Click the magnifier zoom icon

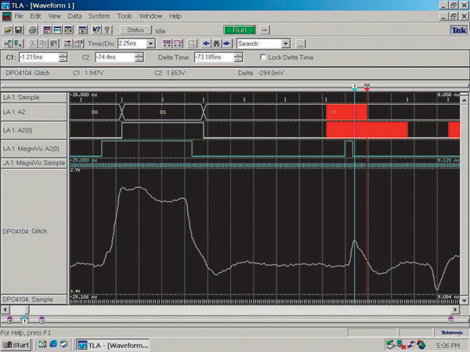point(192,44)
